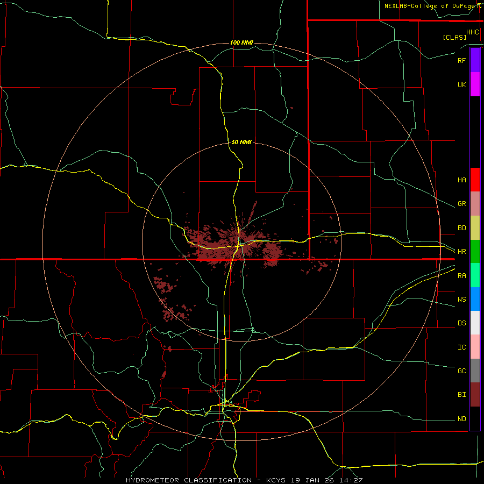Click the WS legend label
Viewport: 484px width, 484px height.
461,299
